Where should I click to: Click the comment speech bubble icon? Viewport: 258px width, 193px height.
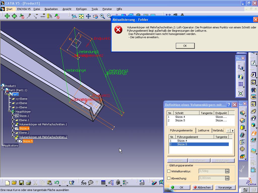[x=91, y=182]
